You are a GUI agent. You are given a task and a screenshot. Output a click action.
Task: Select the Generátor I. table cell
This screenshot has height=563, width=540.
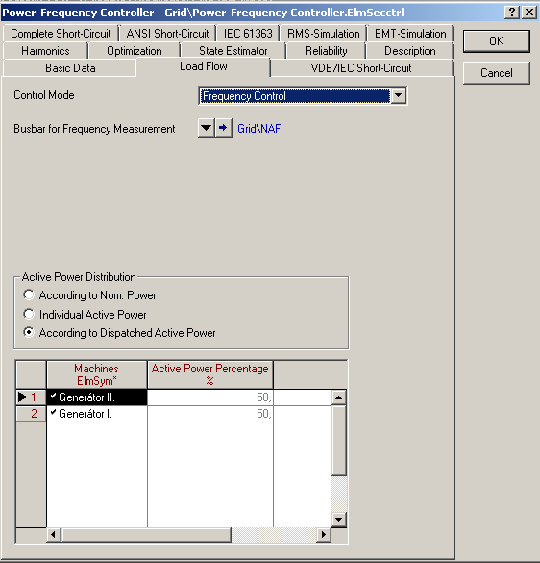(x=97, y=414)
